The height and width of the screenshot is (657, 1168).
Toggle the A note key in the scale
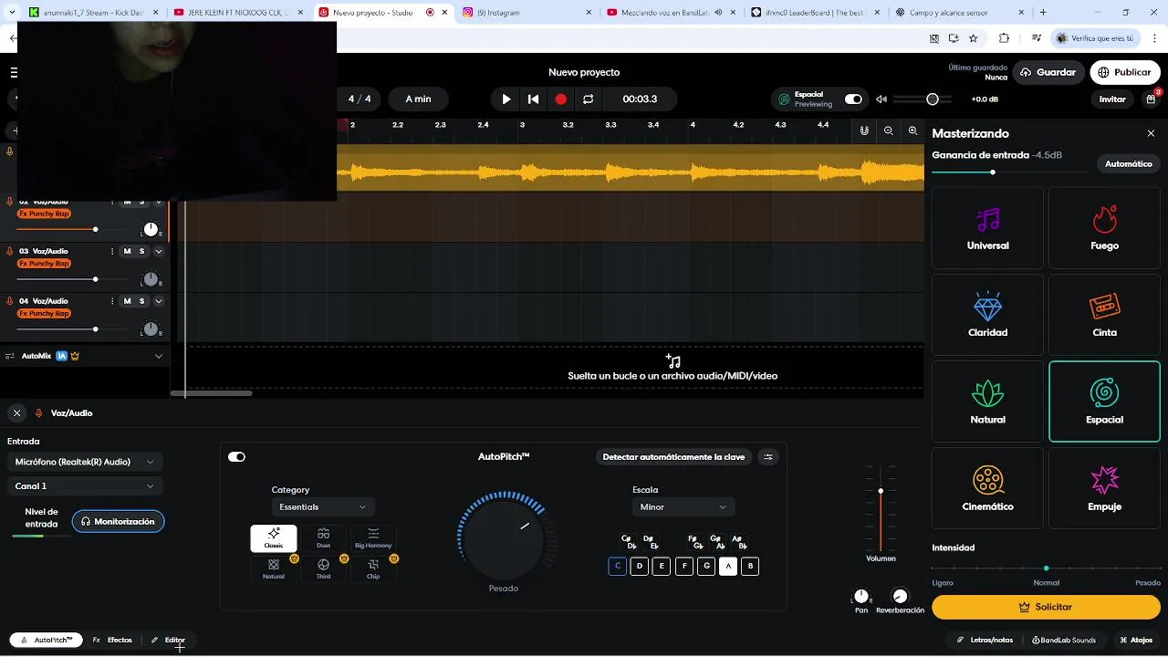pos(728,567)
